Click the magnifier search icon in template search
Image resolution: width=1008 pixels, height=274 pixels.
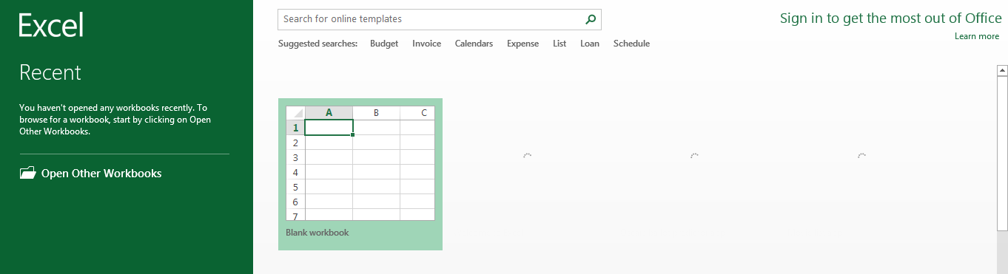591,19
